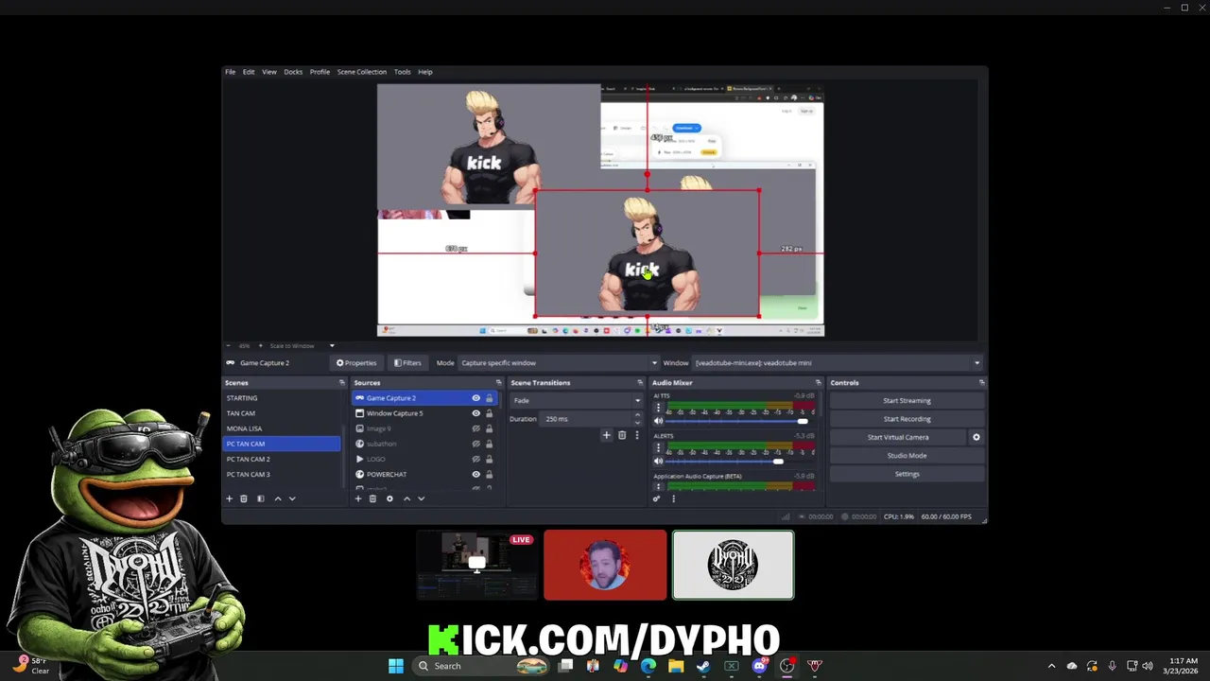The image size is (1210, 681).
Task: Click Start Recording
Action: (x=907, y=419)
